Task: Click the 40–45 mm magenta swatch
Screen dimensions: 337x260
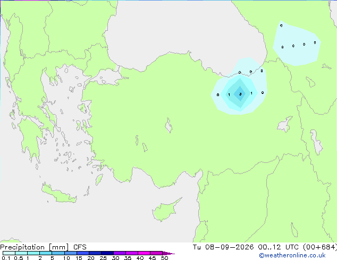Action: (x=144, y=253)
